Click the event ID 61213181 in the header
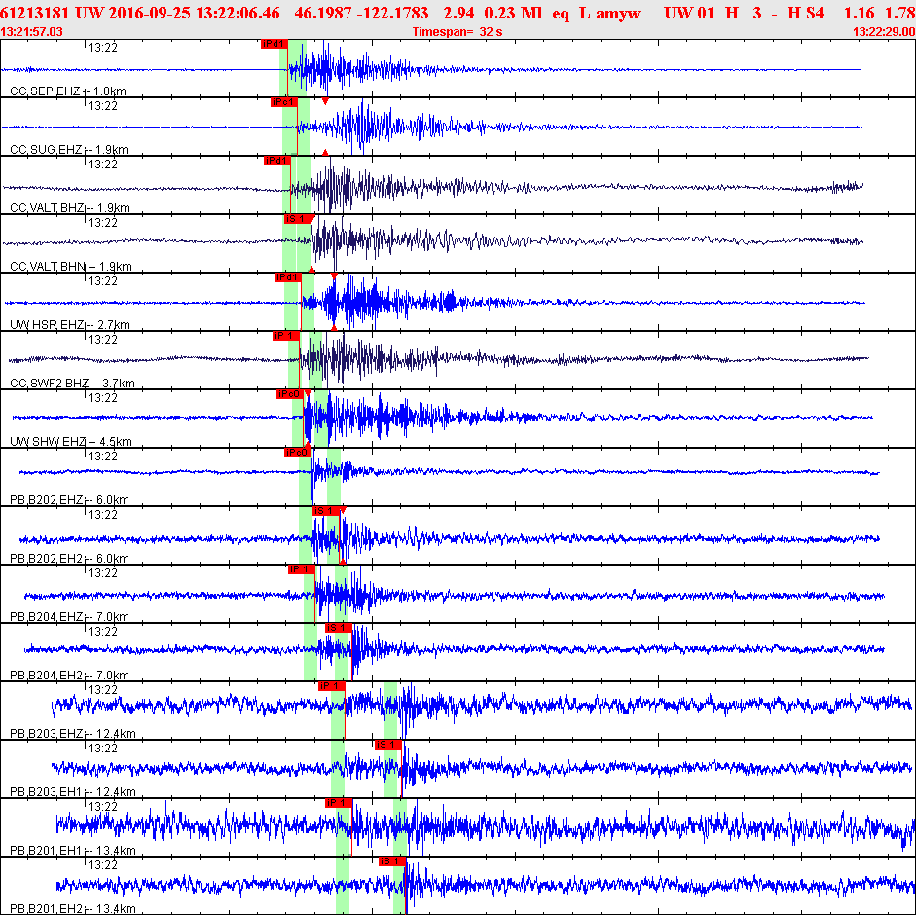The height and width of the screenshot is (915, 916). coord(34,13)
